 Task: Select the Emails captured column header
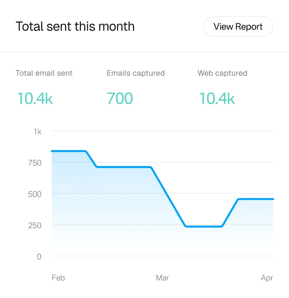click(135, 73)
